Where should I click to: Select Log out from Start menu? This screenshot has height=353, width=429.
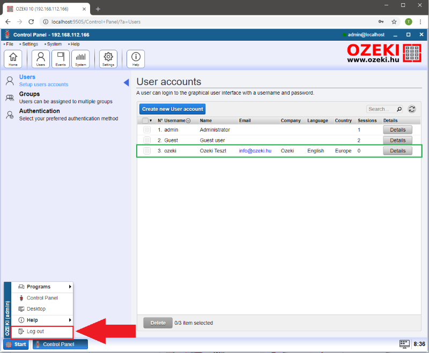pos(35,332)
